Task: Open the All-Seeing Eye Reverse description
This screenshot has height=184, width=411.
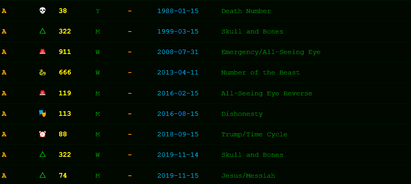Action: 267,93
